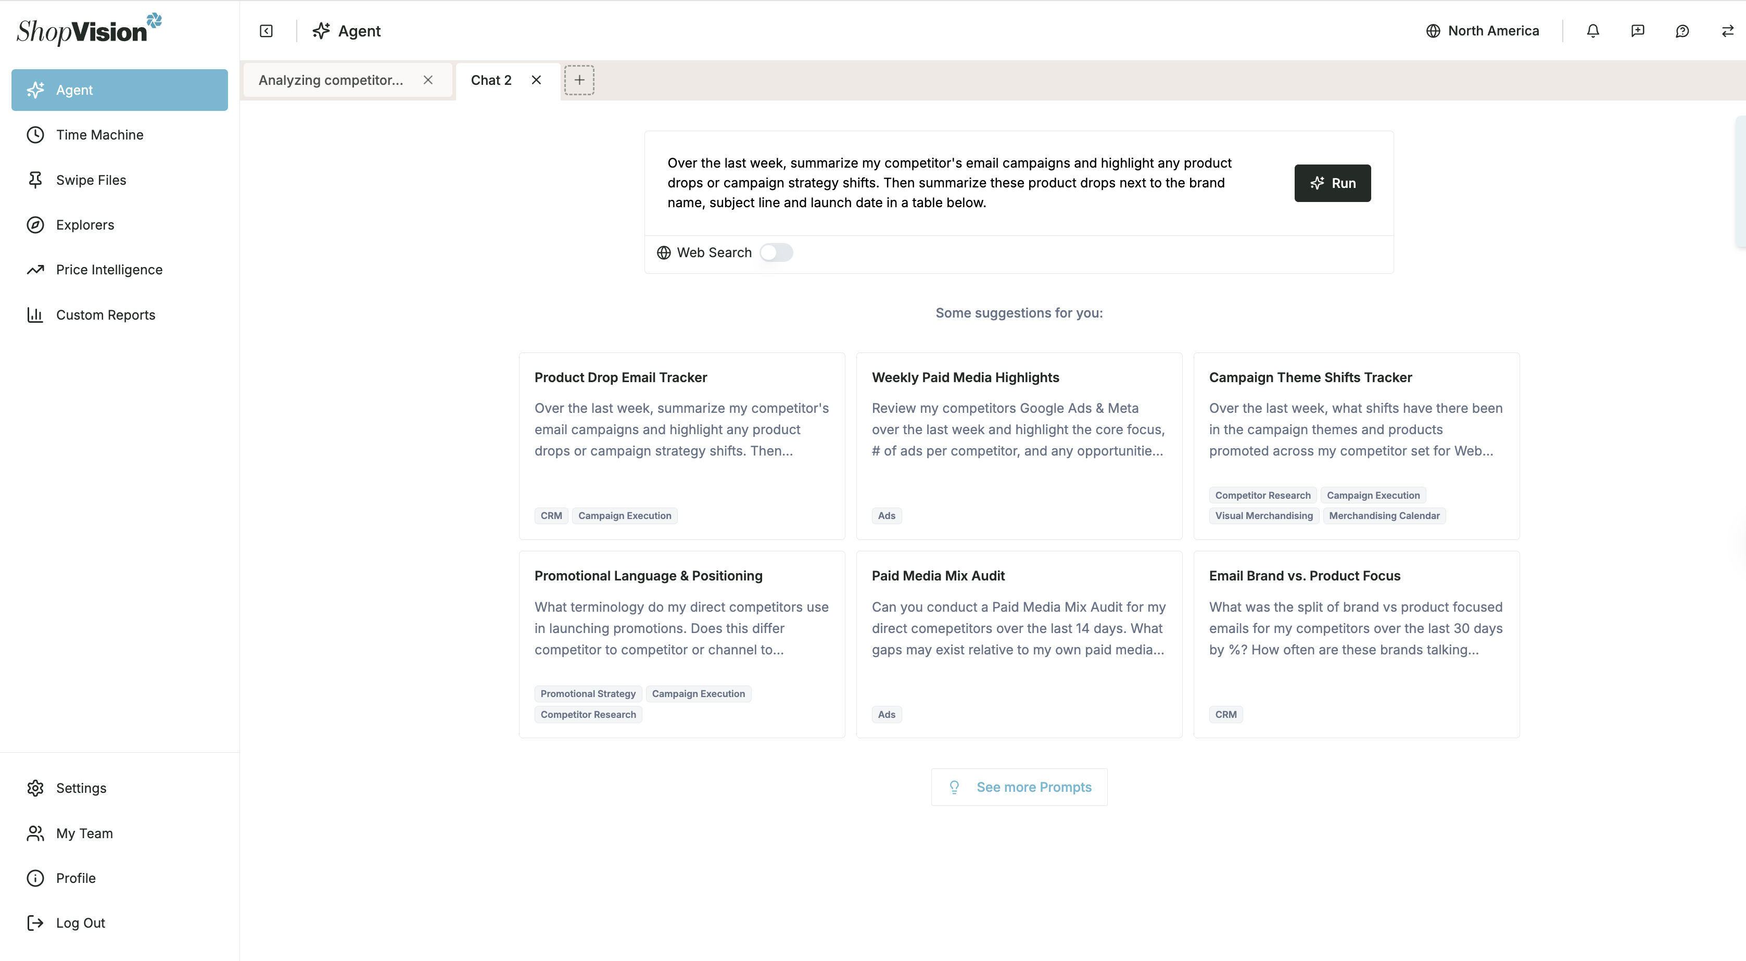Click the feedback message-plus icon
This screenshot has height=961, width=1746.
point(1638,31)
